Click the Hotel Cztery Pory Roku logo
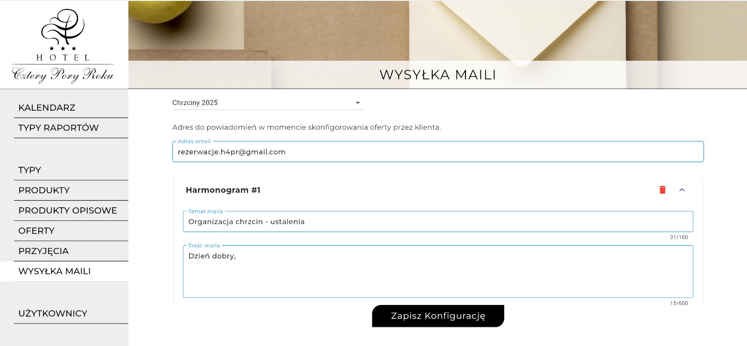747x346 pixels. coord(63,46)
